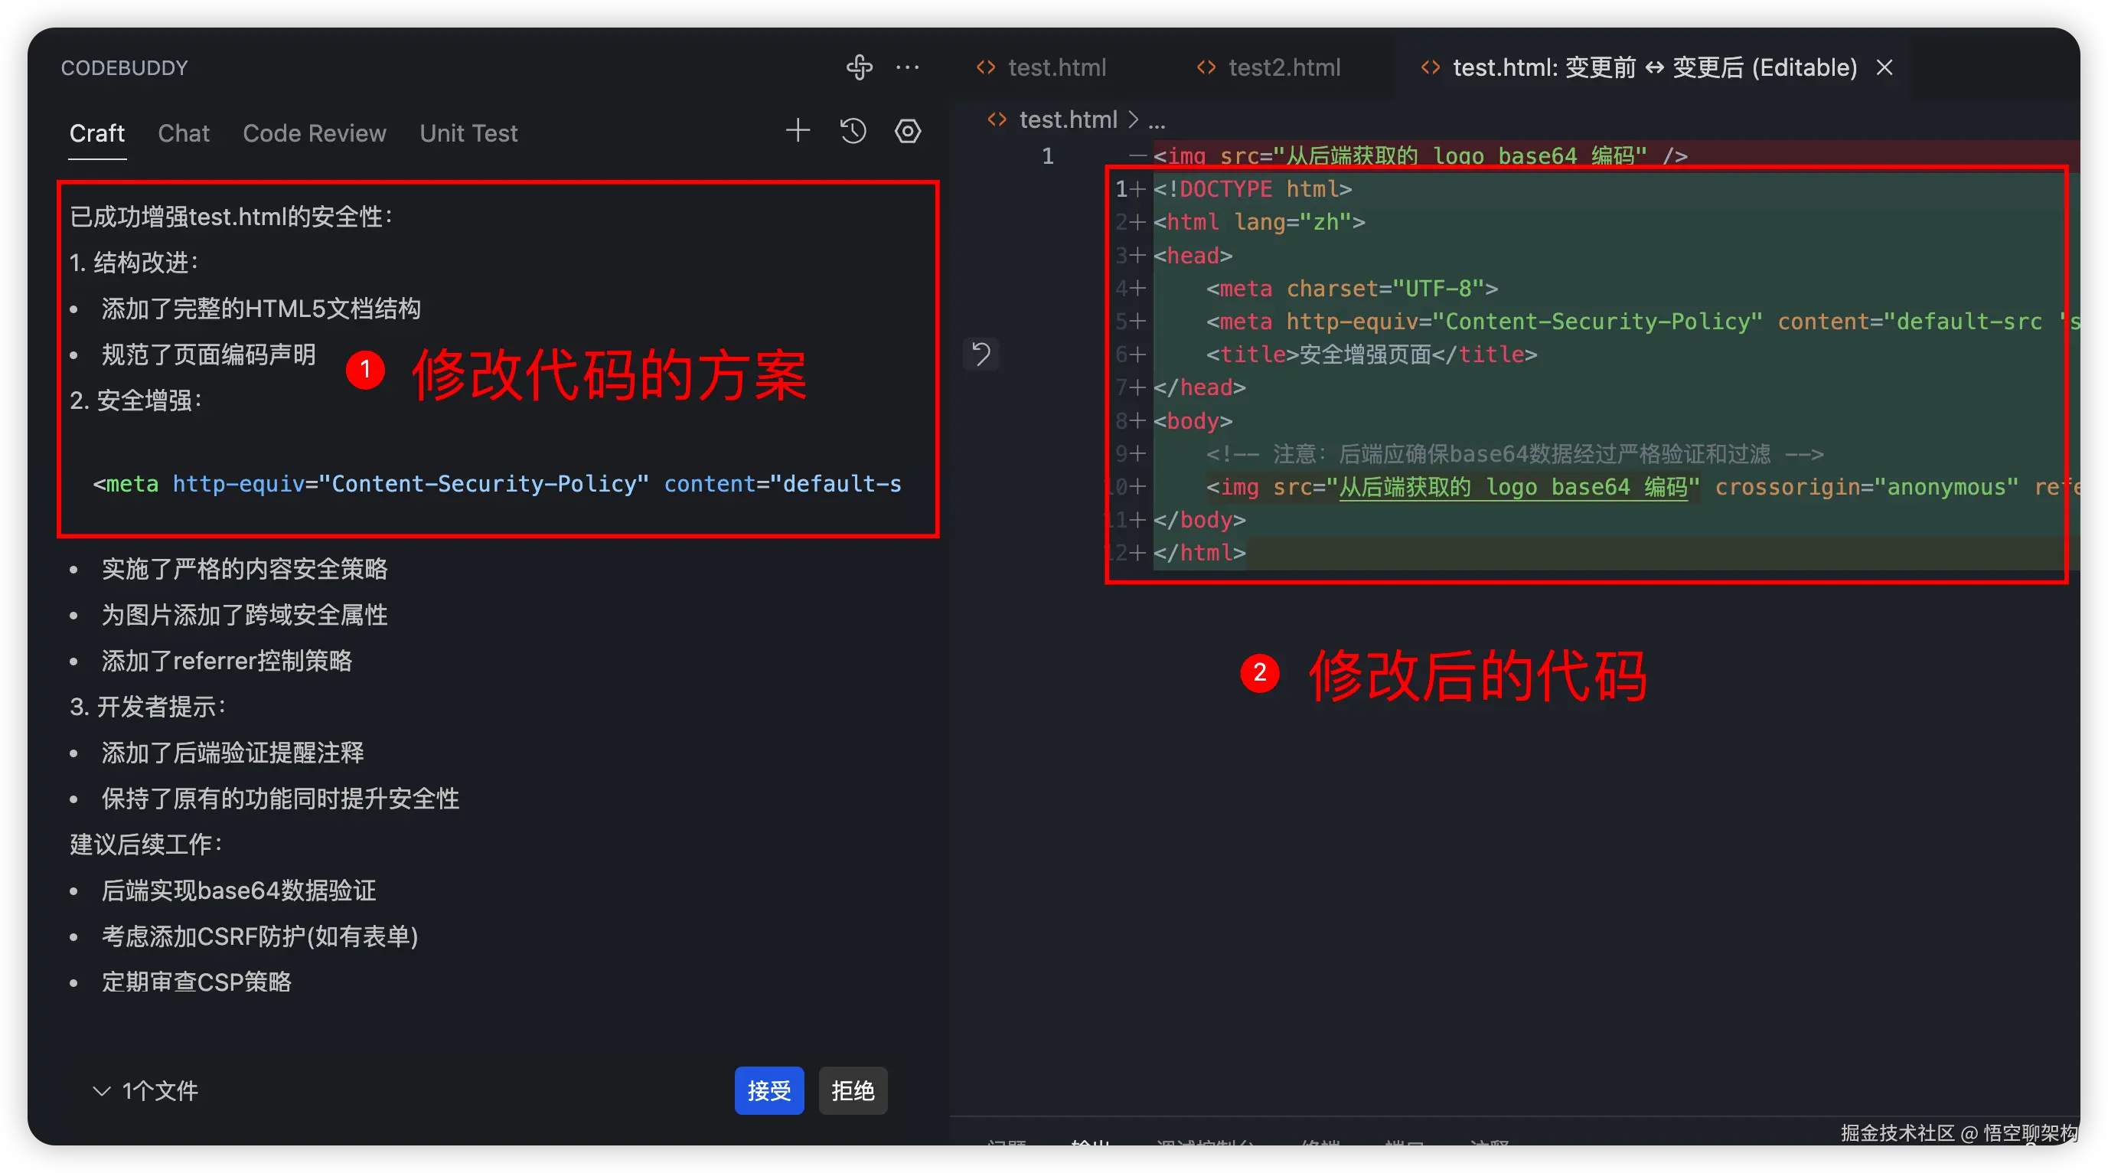Accept the changes with 接受 button

768,1090
